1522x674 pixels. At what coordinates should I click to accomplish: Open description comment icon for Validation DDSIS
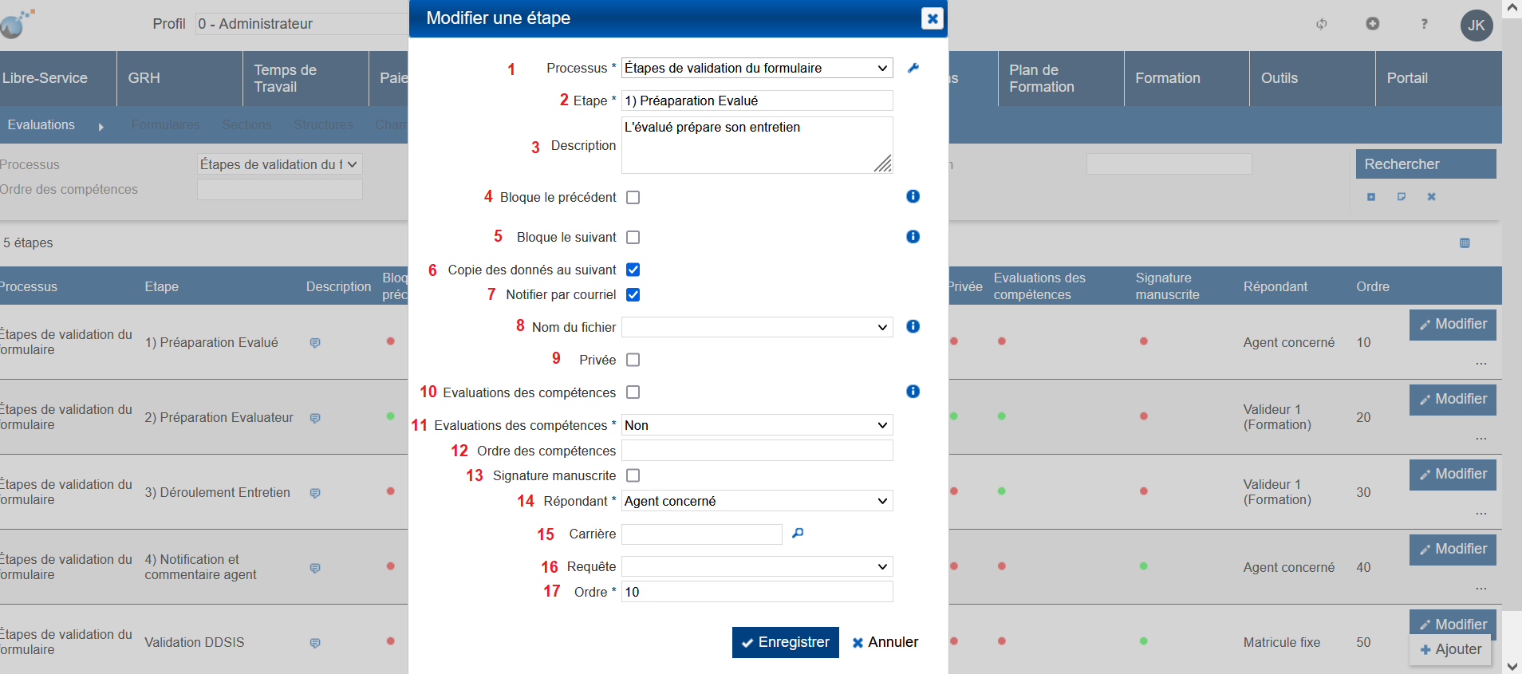pyautogui.click(x=315, y=643)
